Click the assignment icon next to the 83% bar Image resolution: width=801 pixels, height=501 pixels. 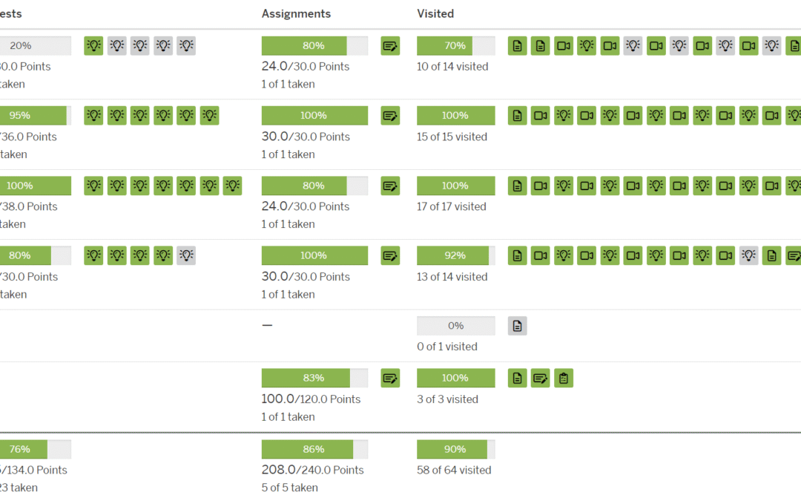[390, 379]
